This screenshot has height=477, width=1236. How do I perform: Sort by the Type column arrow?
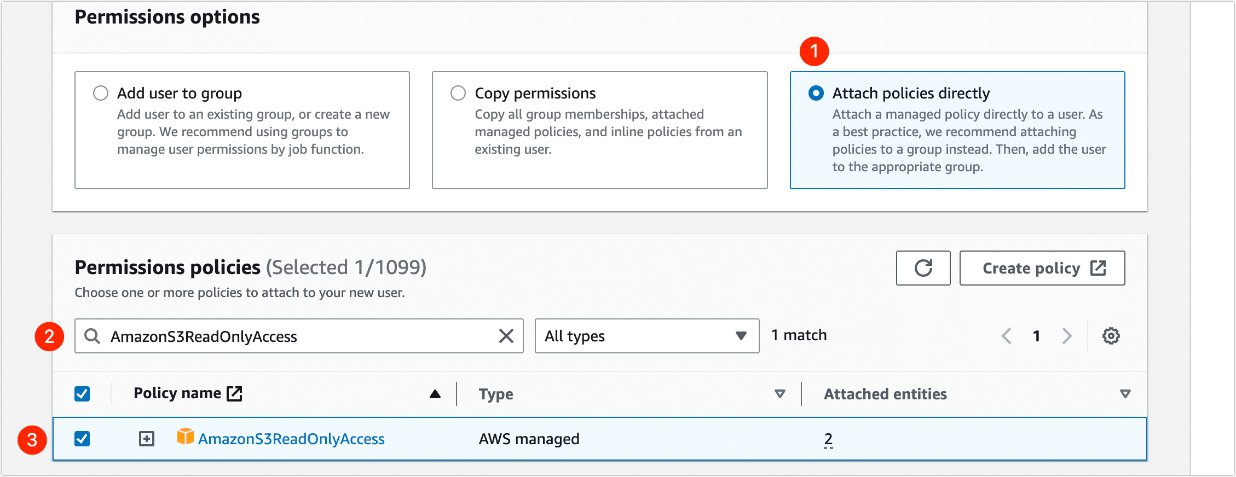click(x=779, y=394)
